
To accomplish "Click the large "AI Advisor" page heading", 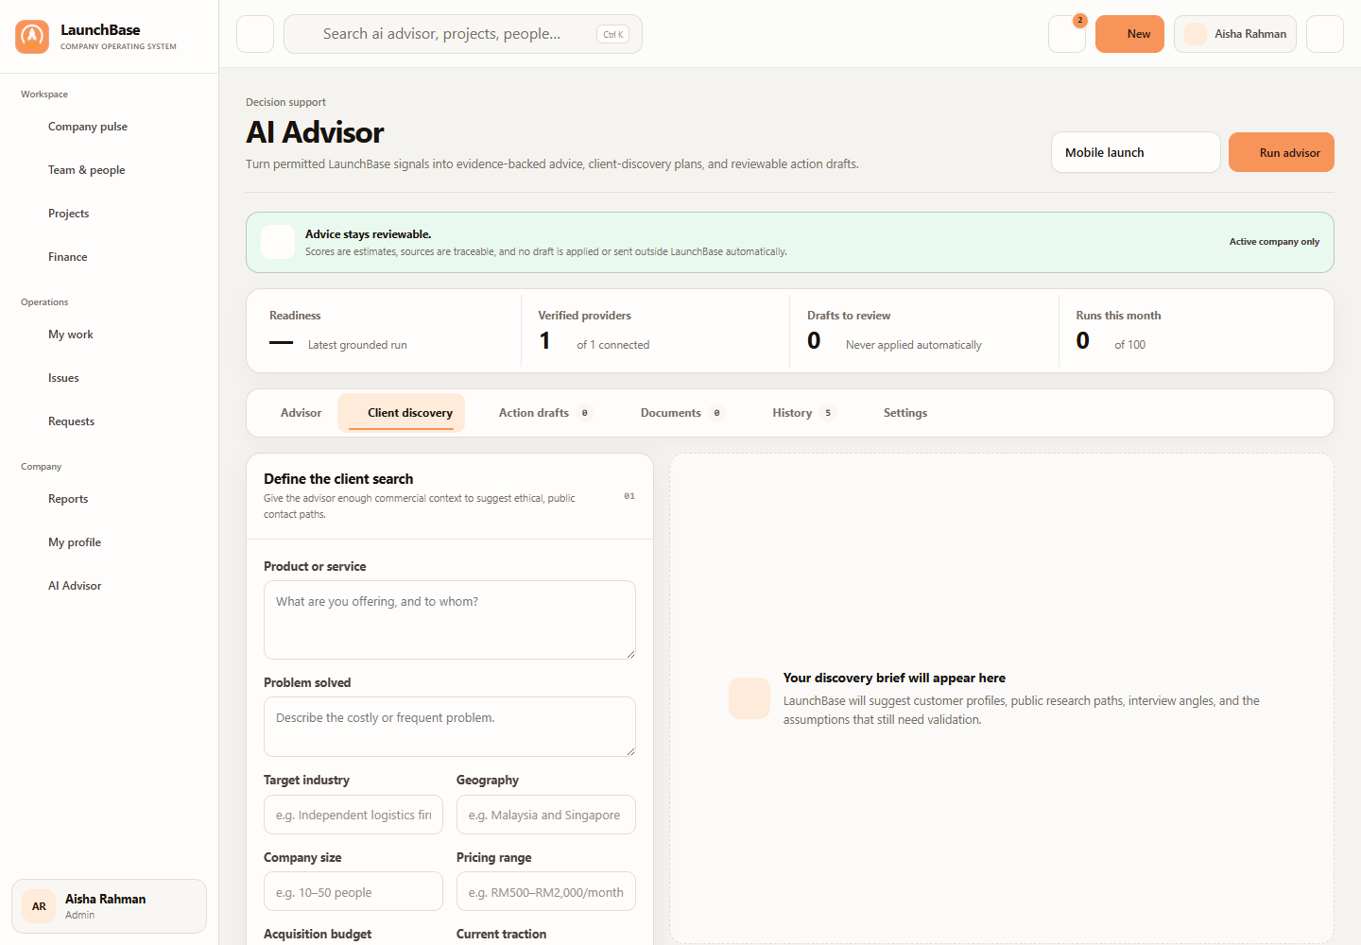I will point(315,132).
